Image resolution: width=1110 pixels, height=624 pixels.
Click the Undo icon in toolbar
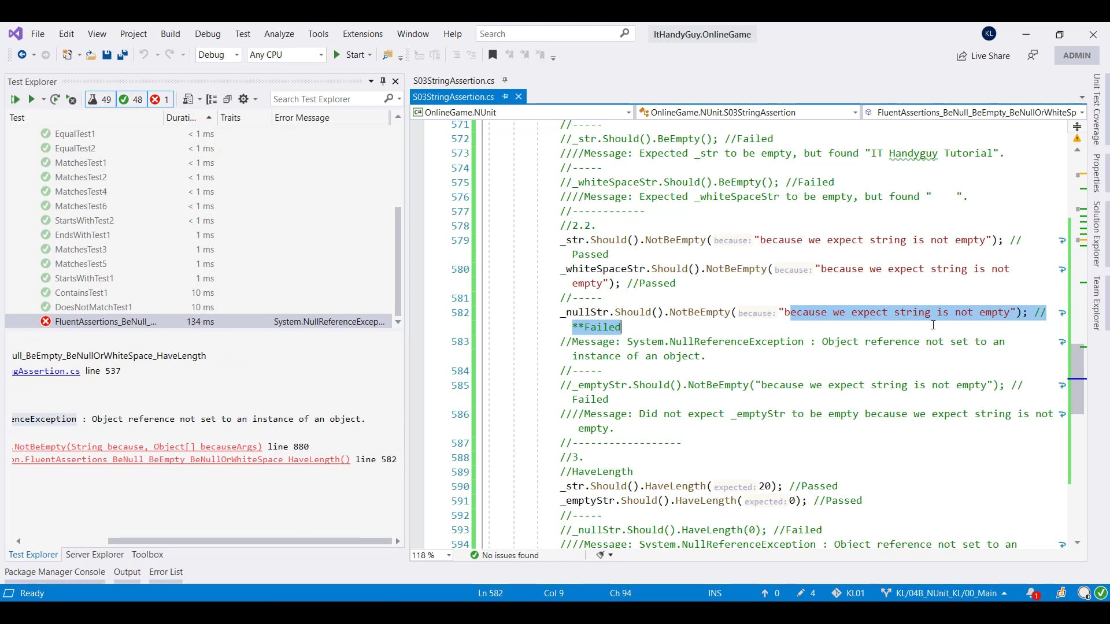point(144,55)
